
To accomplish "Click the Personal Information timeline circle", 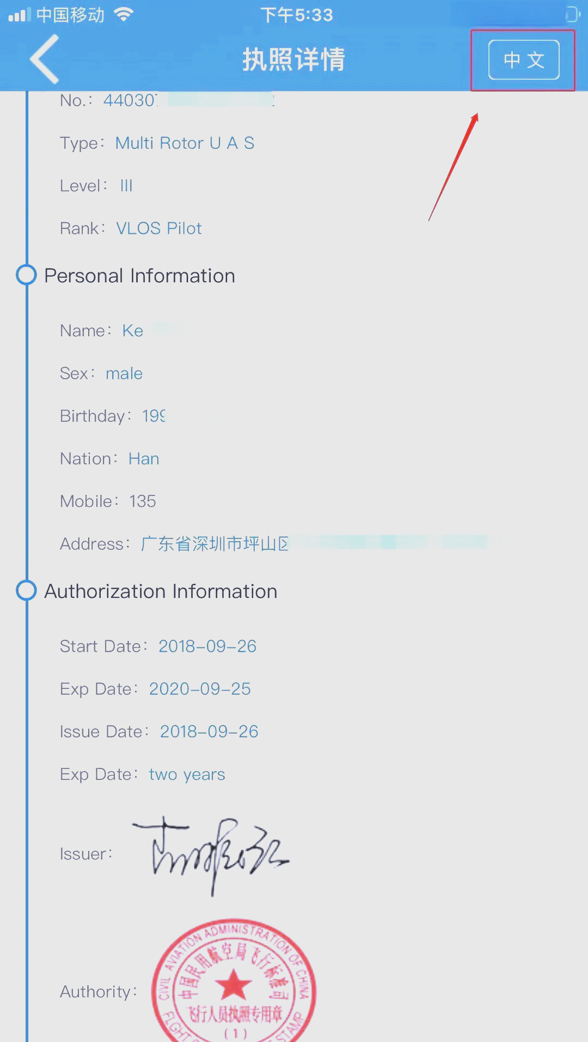I will [x=26, y=275].
